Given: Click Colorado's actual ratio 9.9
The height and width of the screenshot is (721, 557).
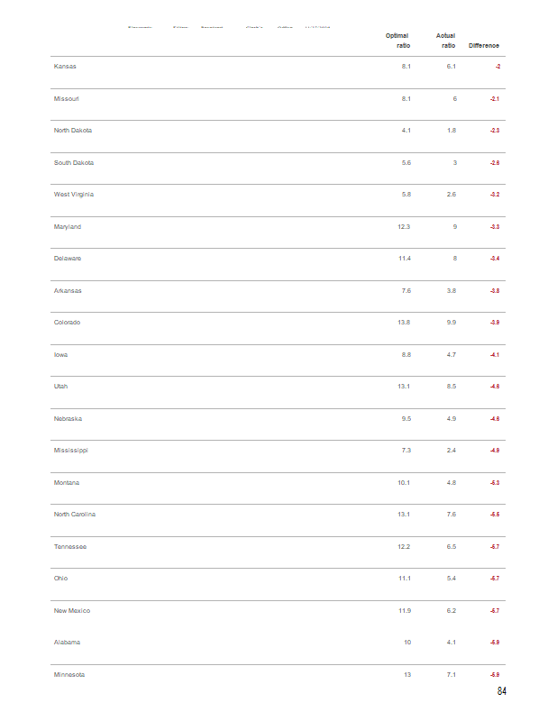Looking at the screenshot, I should click(x=452, y=323).
